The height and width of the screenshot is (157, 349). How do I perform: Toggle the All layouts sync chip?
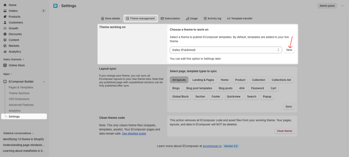179,80
